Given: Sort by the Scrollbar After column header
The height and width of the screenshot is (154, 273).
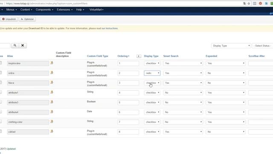Looking at the screenshot, I should (x=256, y=56).
